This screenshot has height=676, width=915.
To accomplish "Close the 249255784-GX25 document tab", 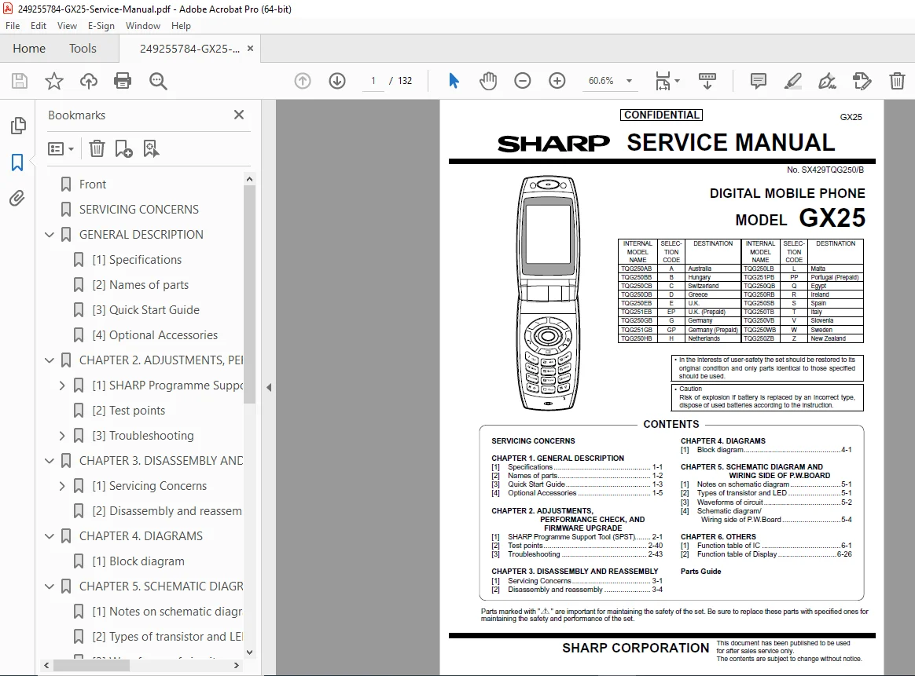I will 250,49.
